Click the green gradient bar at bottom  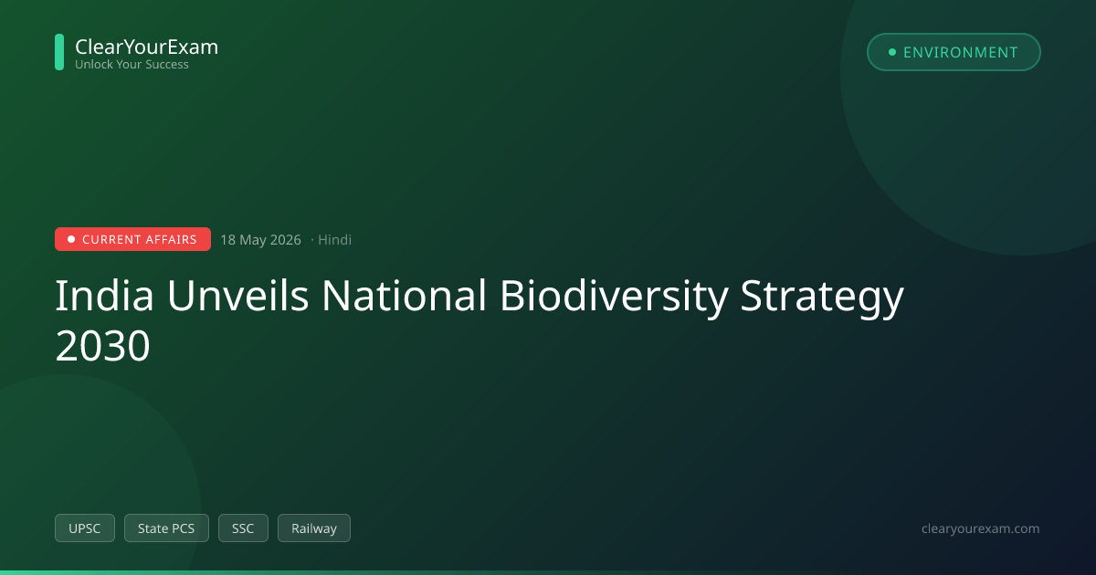tap(548, 572)
